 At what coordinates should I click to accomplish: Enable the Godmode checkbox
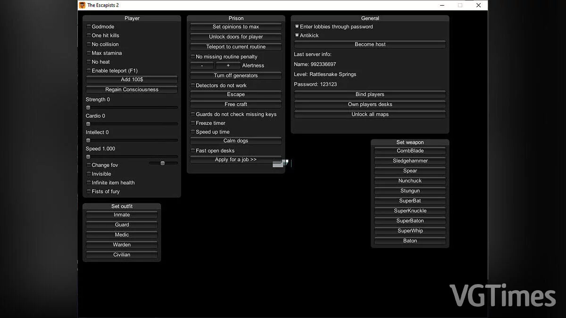88,27
